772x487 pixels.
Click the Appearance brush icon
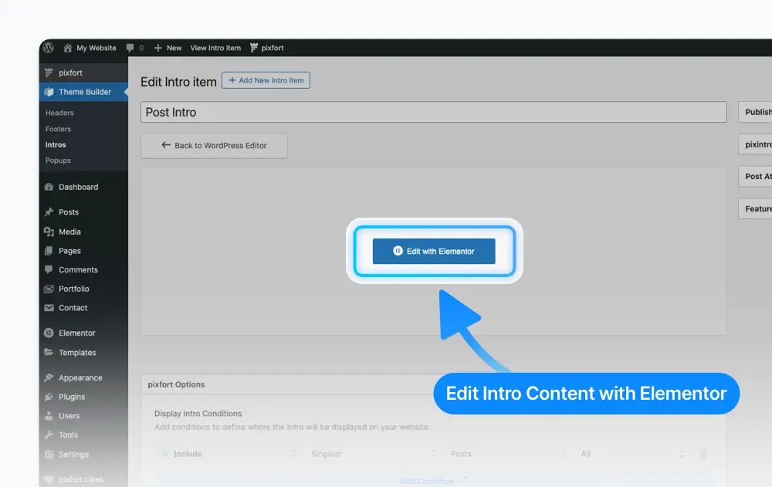(x=49, y=377)
